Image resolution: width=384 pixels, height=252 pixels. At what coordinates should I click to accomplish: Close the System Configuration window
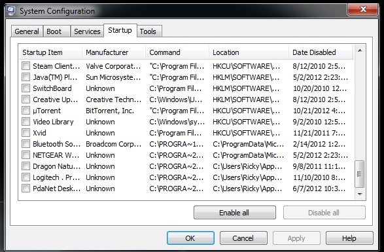pos(363,10)
